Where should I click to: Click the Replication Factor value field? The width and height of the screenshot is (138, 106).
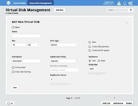coord(52,79)
